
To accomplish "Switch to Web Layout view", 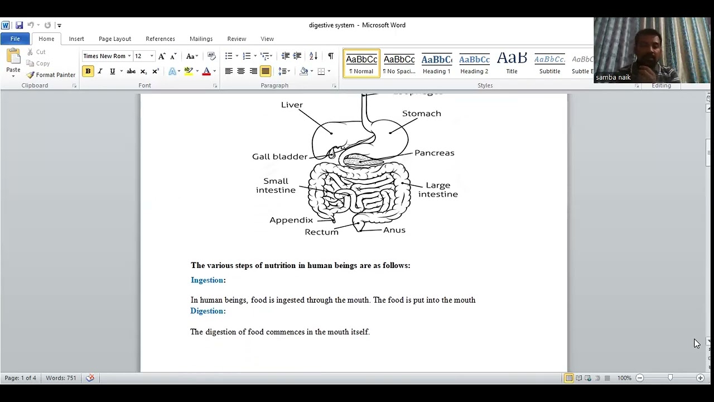I will point(588,378).
